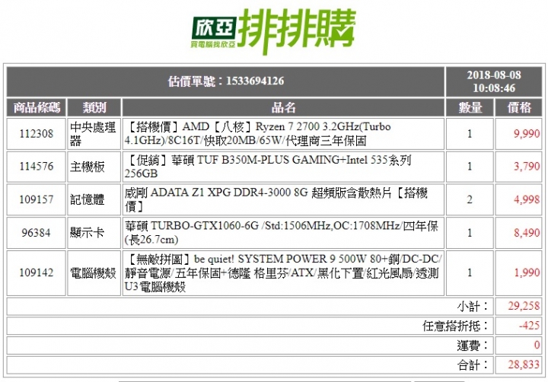The image size is (548, 382).
Task: Click the date 2018-08-08 10:08:46
Action: click(x=494, y=81)
